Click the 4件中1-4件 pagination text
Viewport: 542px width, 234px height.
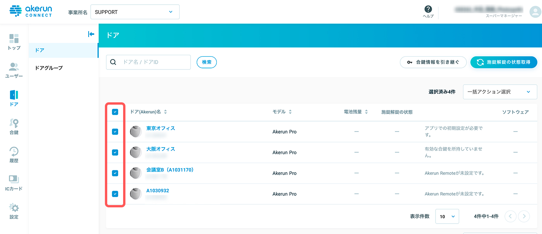(x=486, y=216)
